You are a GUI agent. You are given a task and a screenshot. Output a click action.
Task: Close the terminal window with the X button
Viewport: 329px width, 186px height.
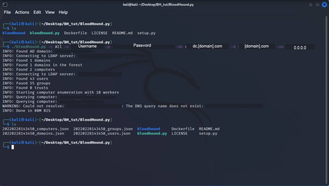click(324, 4)
